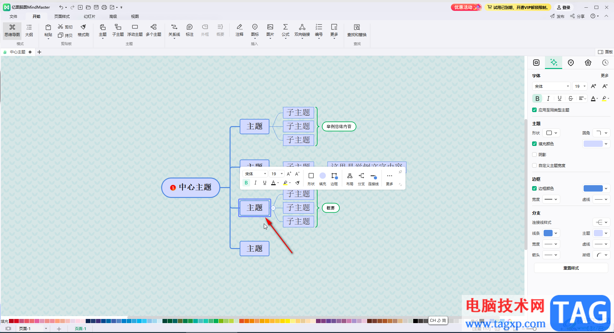Toggle italic in the right panel
Image resolution: width=614 pixels, height=333 pixels.
[548, 98]
